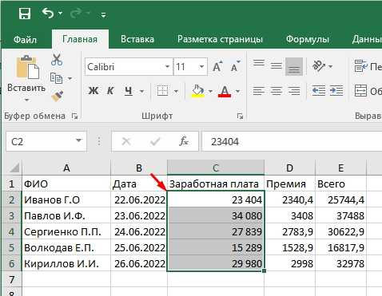Select cell with Иванов Г.О

[66, 199]
